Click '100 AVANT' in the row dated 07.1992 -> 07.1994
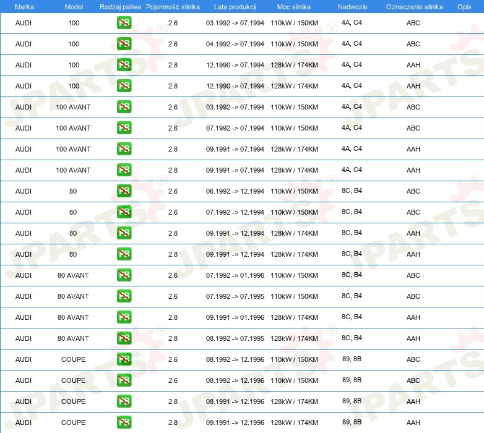This screenshot has width=484, height=433. (73, 128)
